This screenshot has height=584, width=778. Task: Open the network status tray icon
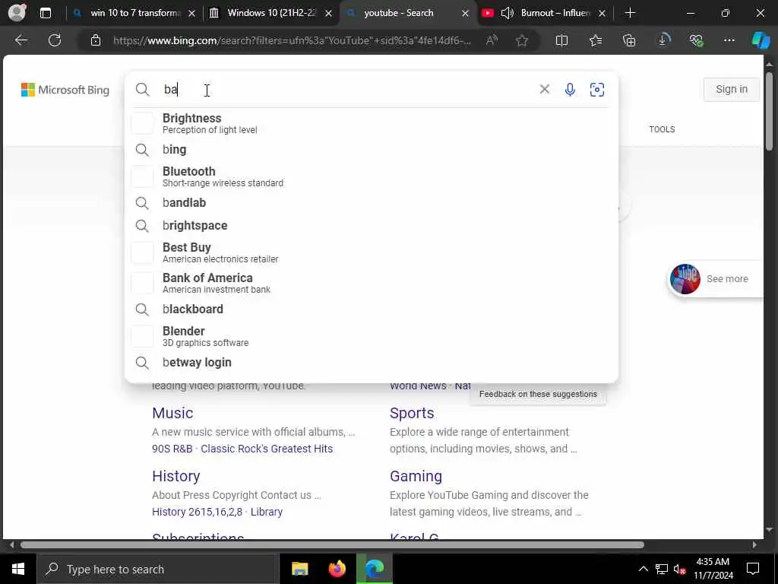[x=662, y=569]
